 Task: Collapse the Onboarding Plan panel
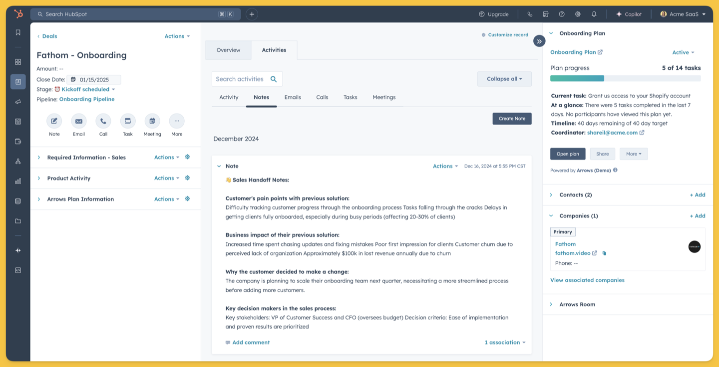[551, 33]
